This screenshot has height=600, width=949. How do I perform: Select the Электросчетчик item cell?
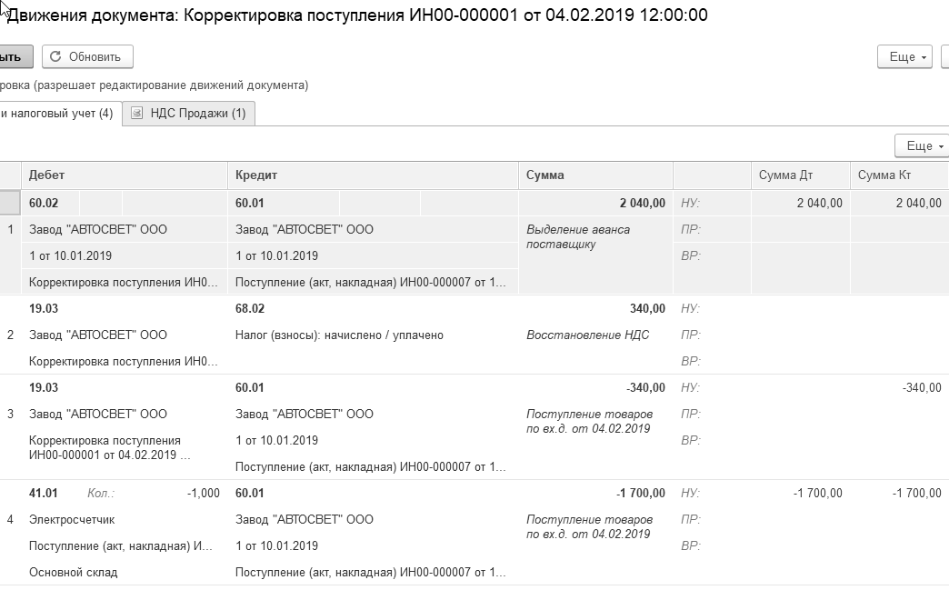(x=72, y=520)
